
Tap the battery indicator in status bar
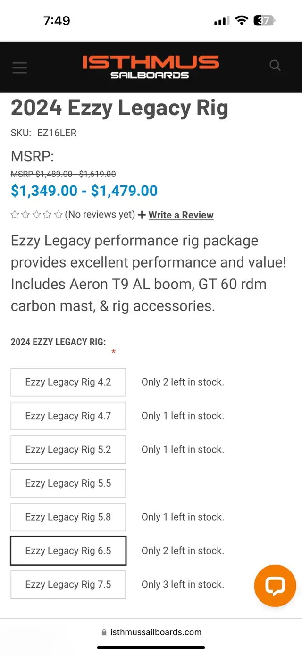coord(264,20)
